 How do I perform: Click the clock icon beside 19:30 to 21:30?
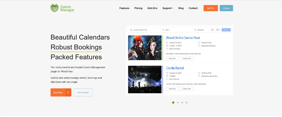click(199, 73)
